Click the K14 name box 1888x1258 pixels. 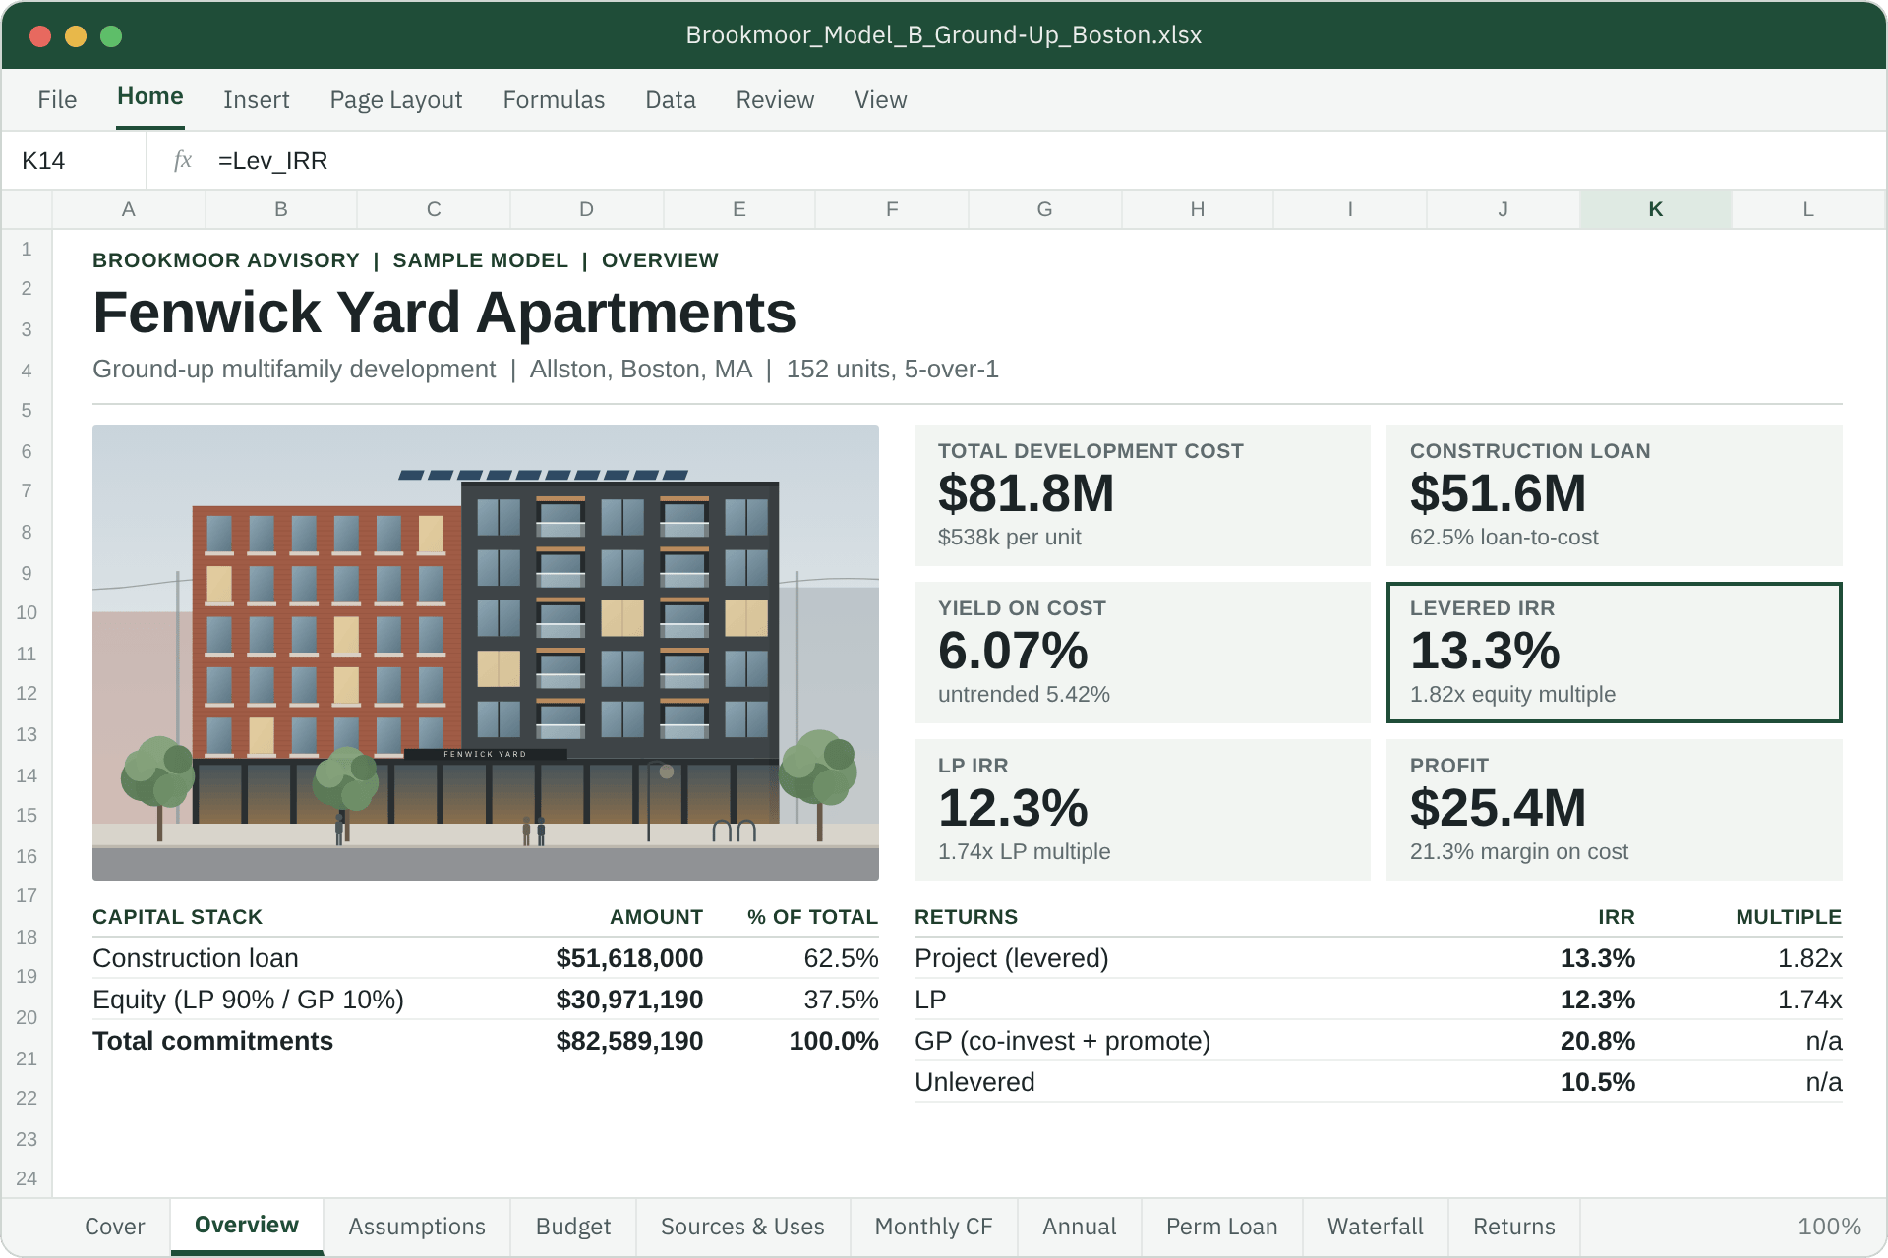point(75,160)
